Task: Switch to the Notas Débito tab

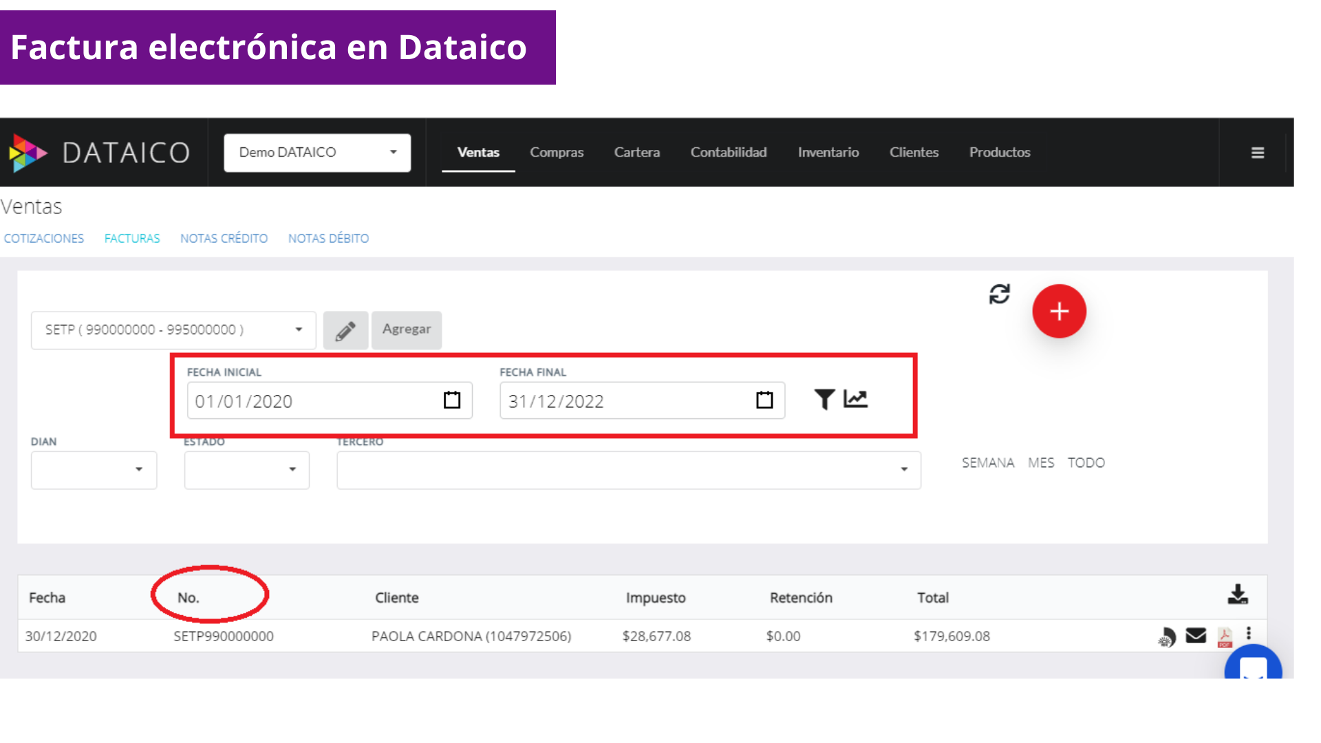Action: click(x=328, y=239)
